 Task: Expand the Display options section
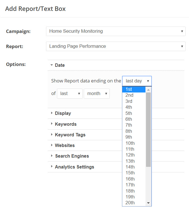tap(63, 113)
